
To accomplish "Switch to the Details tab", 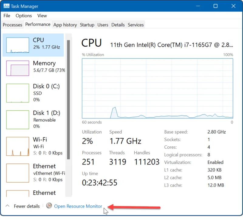I will 118,25.
